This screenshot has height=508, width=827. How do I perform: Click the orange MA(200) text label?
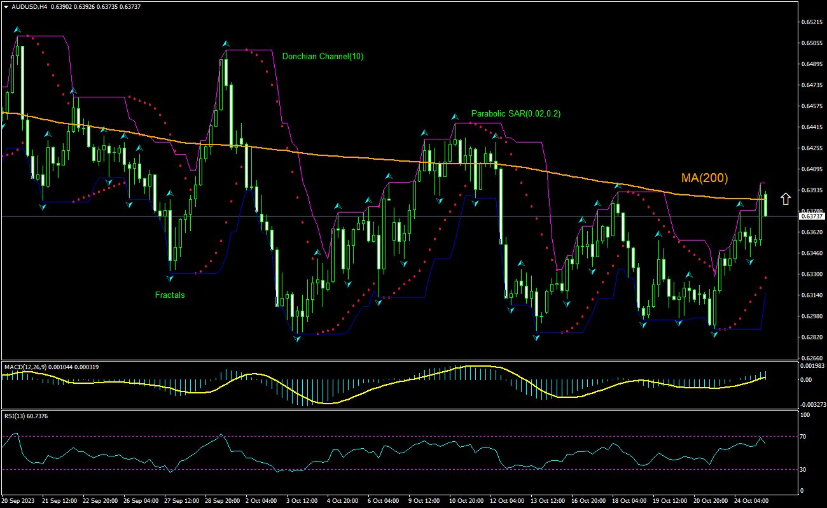click(704, 178)
